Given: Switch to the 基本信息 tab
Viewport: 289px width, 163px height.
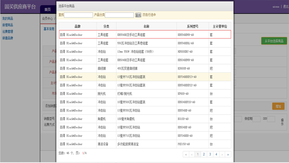Looking at the screenshot, I should click(49, 29).
